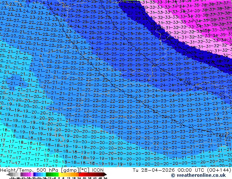Click the Height/Temp. 500 hPa chart title

tap(30, 170)
